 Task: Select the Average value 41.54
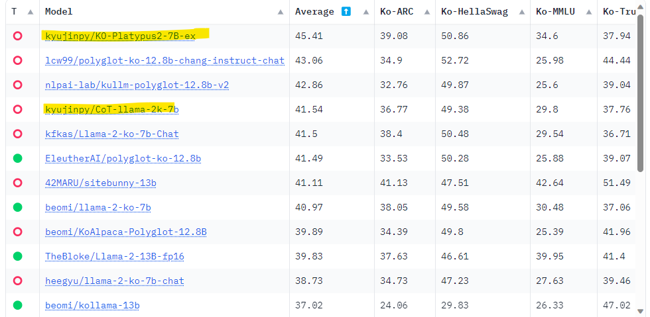point(309,109)
